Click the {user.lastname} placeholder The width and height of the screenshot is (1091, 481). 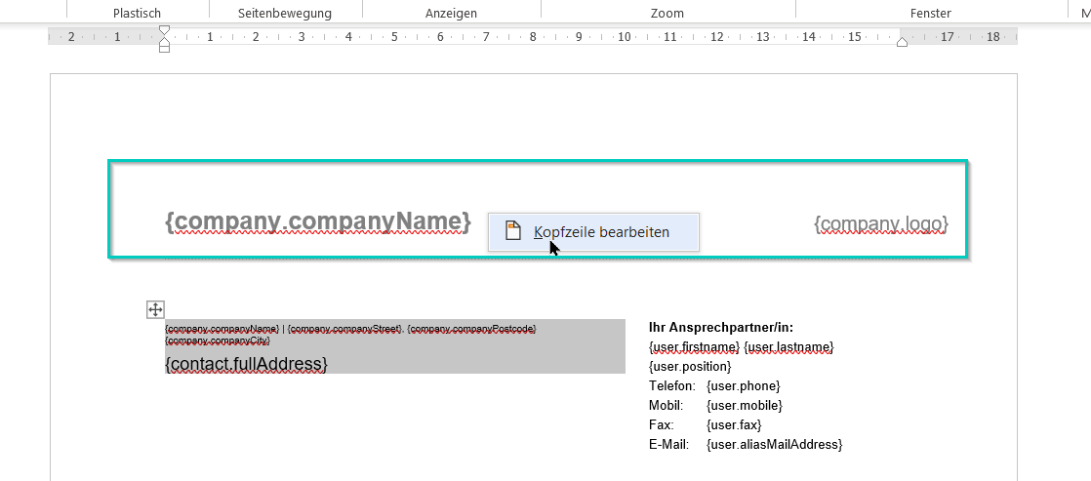pyautogui.click(x=788, y=346)
